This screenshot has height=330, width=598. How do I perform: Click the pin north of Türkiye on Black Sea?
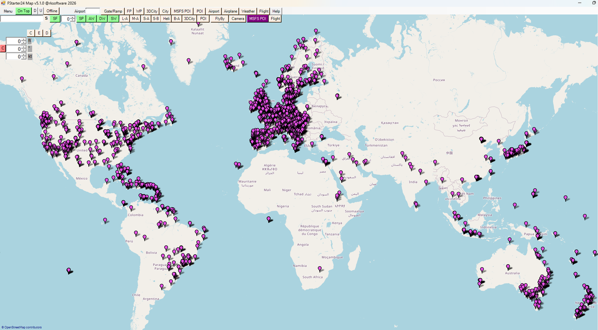point(321,137)
